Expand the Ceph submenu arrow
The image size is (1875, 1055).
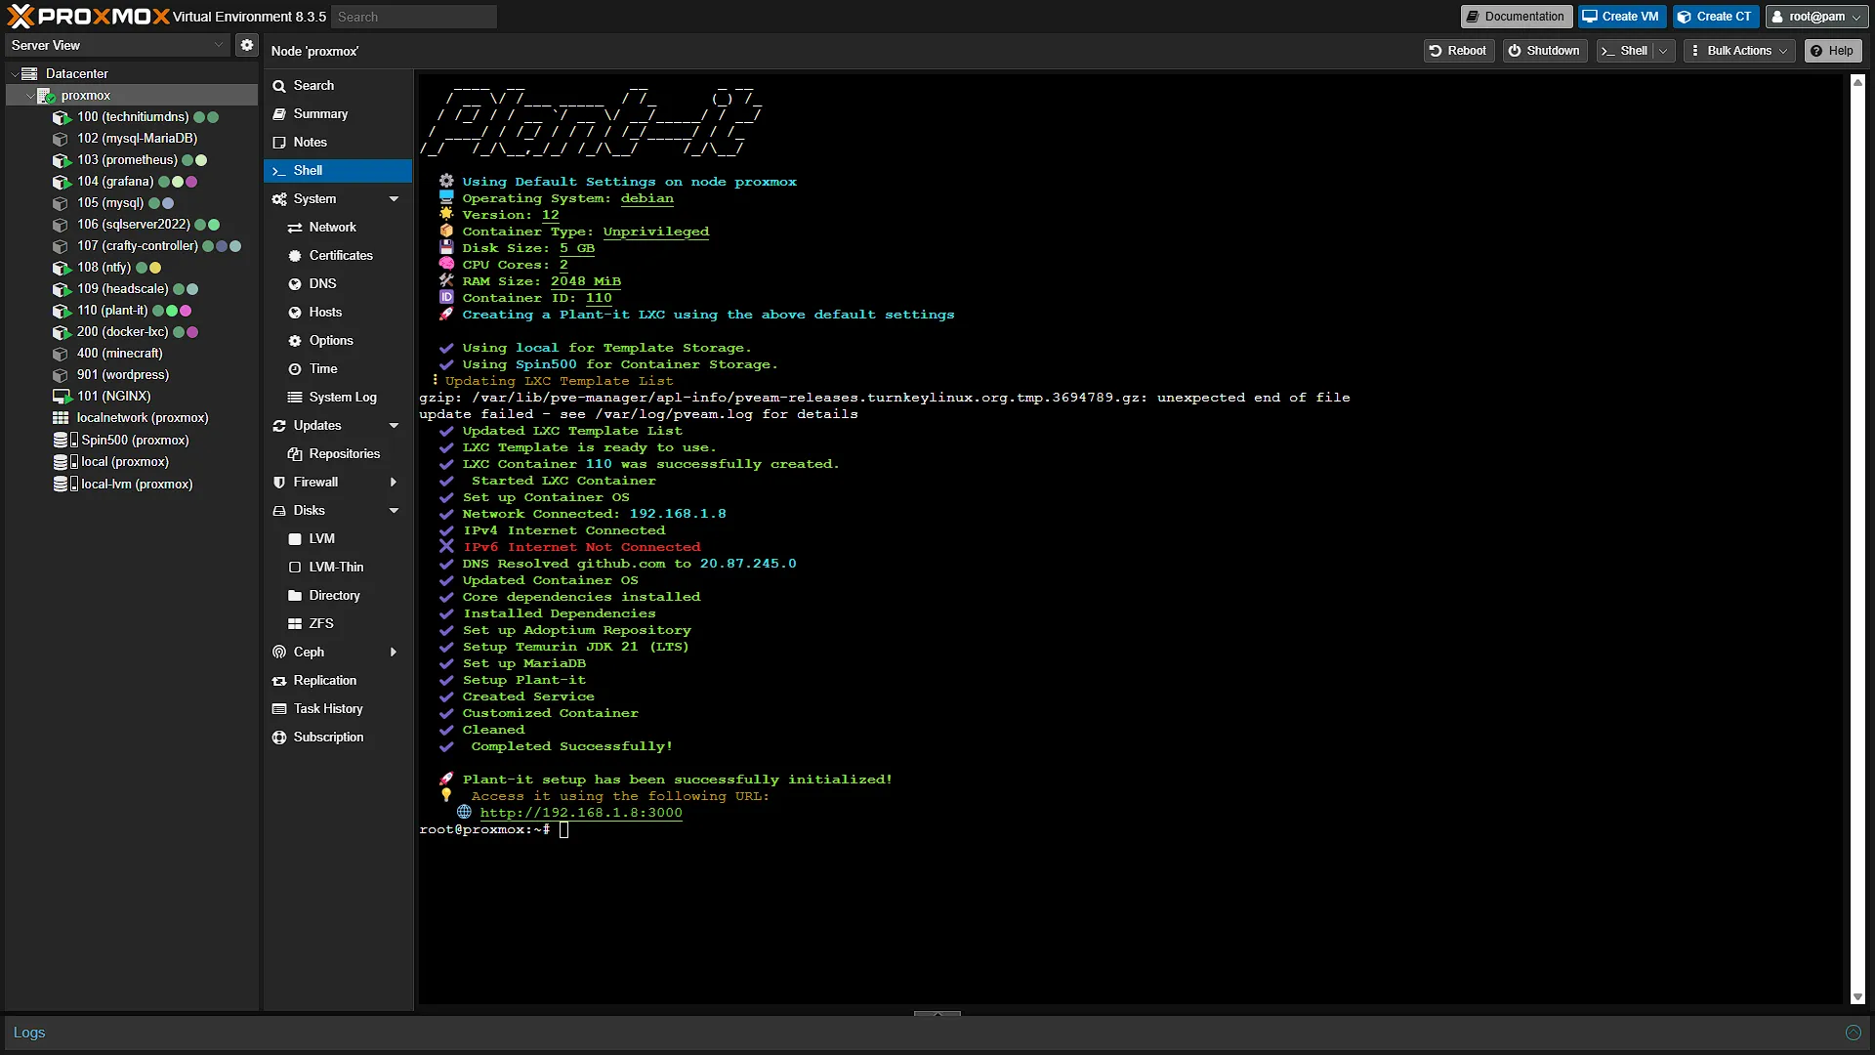(x=395, y=653)
